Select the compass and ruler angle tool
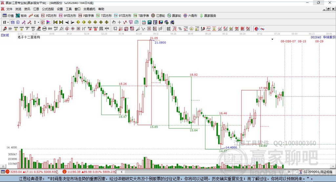This screenshot has width=336, height=182. pos(61,29)
